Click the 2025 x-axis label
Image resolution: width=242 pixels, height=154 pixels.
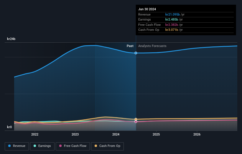pyautogui.click(x=156, y=134)
